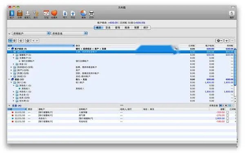
Task: Switch to the 统计 tab
Action: (x=146, y=28)
